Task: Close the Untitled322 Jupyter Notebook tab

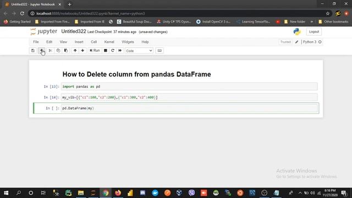Action: [60, 4]
